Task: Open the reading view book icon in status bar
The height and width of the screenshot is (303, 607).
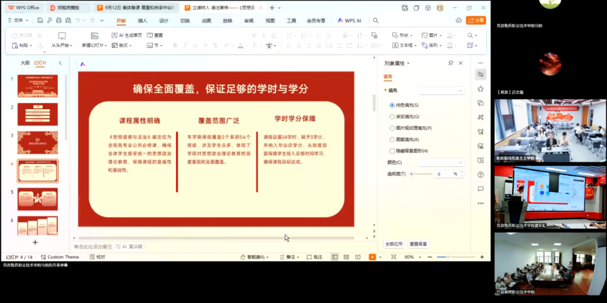Action: tap(357, 257)
